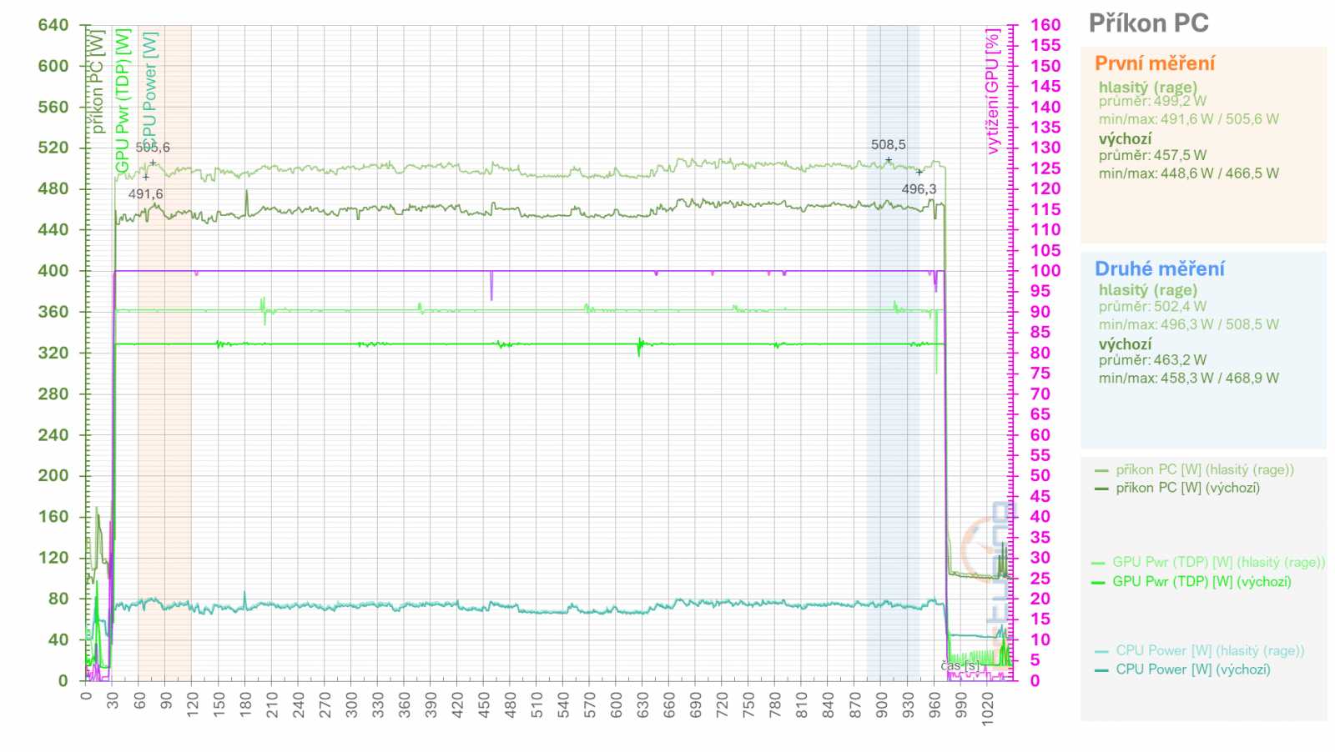
Task: Click the 'vytížení GPU [%]' axis title
Action: pyautogui.click(x=992, y=92)
